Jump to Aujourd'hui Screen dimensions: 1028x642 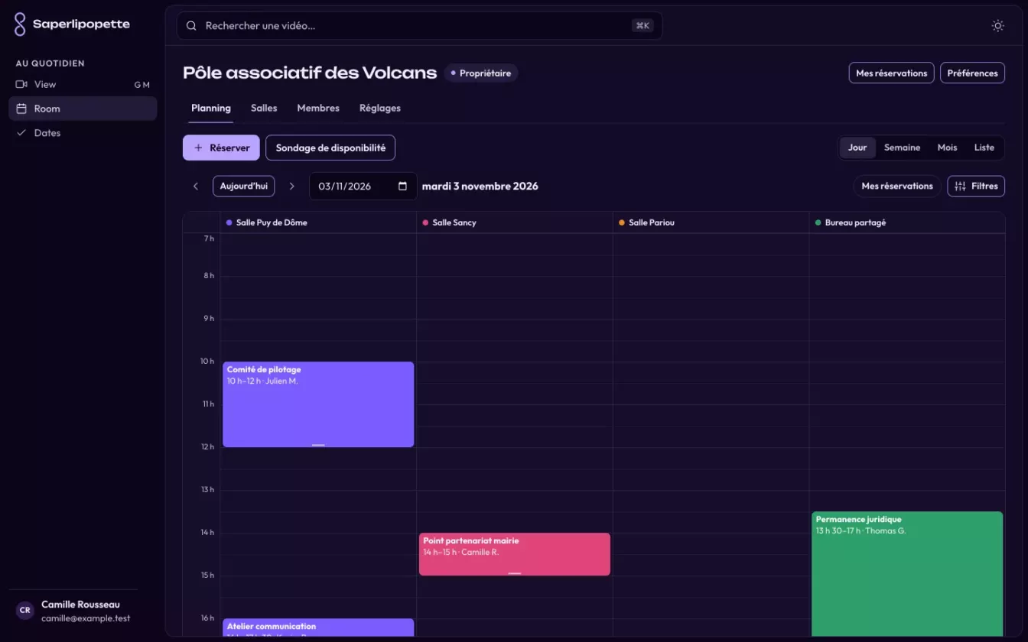click(x=244, y=186)
